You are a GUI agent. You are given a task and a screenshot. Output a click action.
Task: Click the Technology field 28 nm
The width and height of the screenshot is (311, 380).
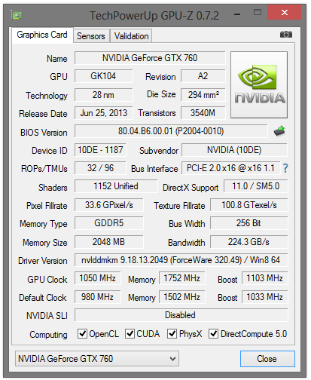pyautogui.click(x=103, y=95)
